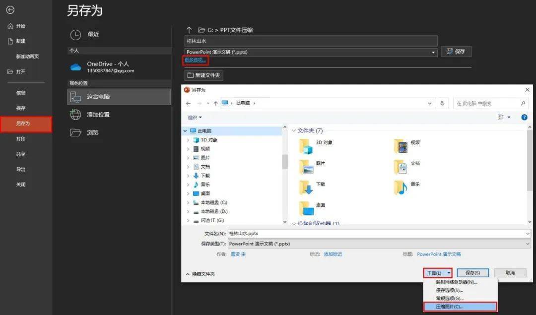The height and width of the screenshot is (315, 536).
Task: Click the back arrow circle icon
Action: [10, 10]
